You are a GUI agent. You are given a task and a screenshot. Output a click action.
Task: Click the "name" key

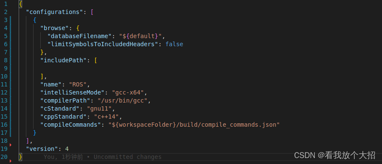tap(51, 84)
